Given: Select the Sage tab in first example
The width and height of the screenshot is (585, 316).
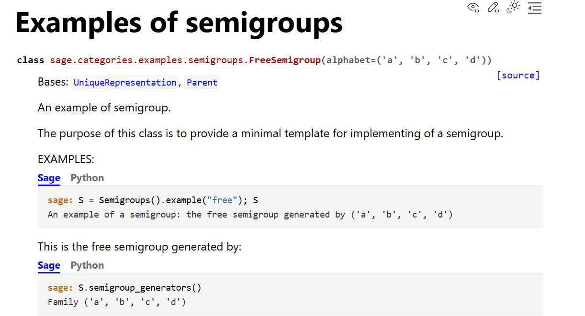Looking at the screenshot, I should [49, 178].
